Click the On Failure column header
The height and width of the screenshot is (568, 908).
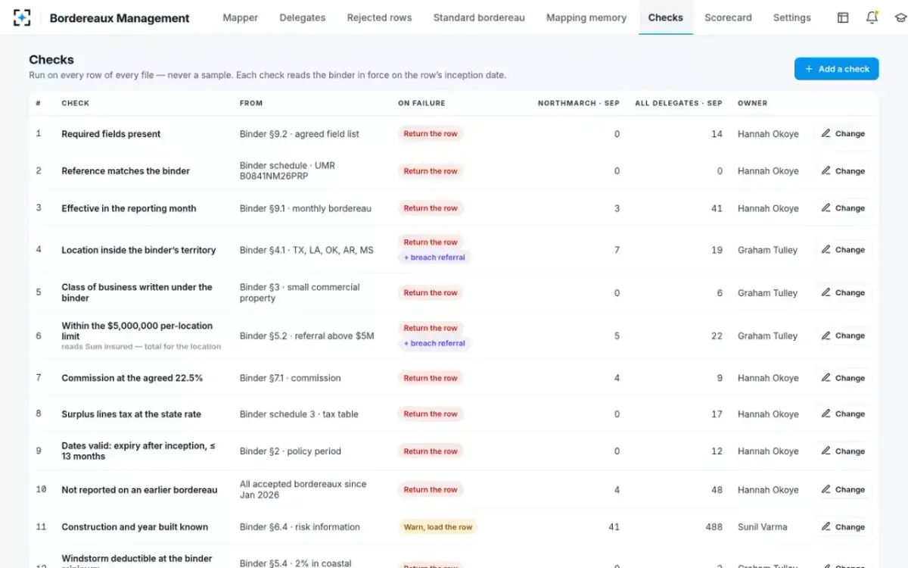tap(421, 103)
